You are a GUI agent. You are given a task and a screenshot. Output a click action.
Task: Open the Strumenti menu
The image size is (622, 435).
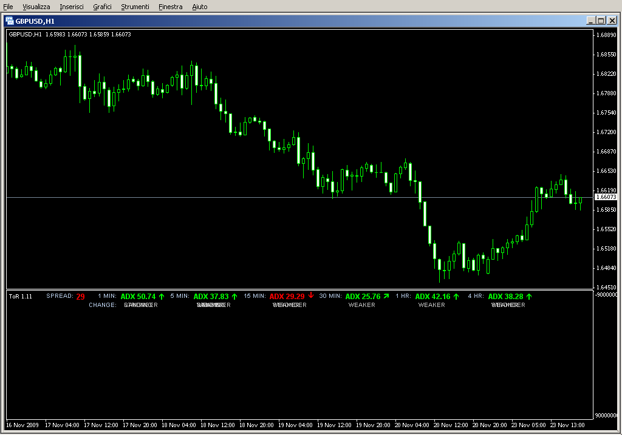tap(135, 7)
